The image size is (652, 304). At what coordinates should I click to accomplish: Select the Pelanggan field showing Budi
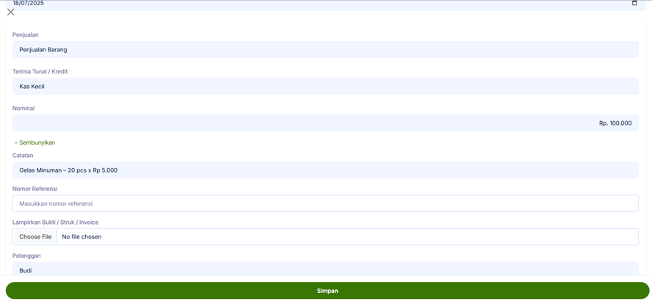point(325,269)
